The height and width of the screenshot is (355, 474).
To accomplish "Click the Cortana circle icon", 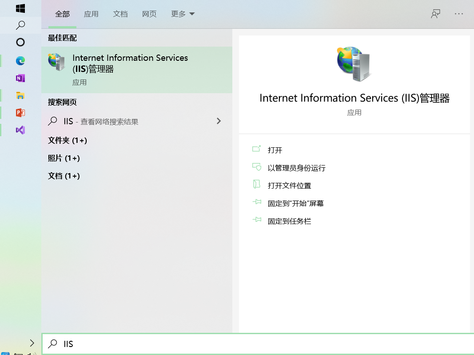I will click(20, 42).
